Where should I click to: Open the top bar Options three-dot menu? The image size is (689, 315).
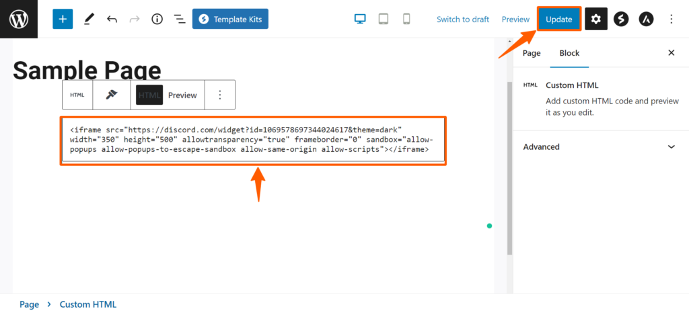[671, 19]
